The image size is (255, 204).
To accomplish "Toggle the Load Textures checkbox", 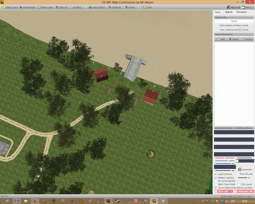I will tap(216, 174).
